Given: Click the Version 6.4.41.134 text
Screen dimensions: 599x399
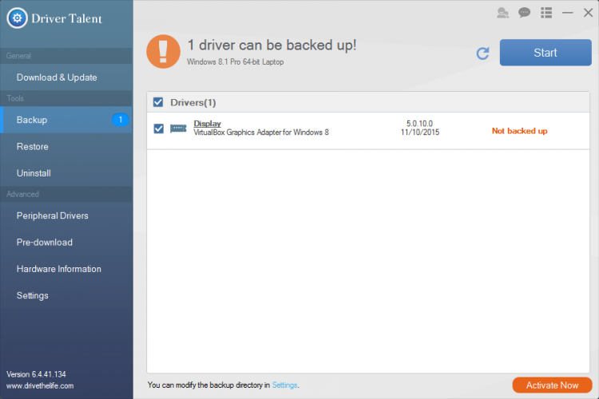Looking at the screenshot, I should click(x=36, y=374).
